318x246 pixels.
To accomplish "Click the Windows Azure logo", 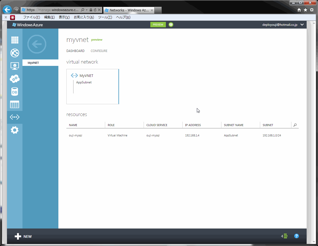I will tap(28, 25).
